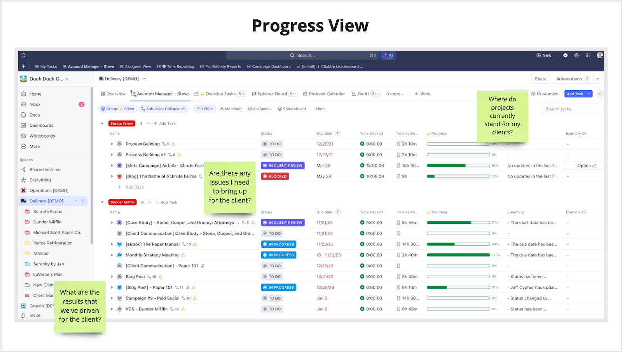Click progress bar of Case Study task
The width and height of the screenshot is (622, 352).
click(x=458, y=223)
